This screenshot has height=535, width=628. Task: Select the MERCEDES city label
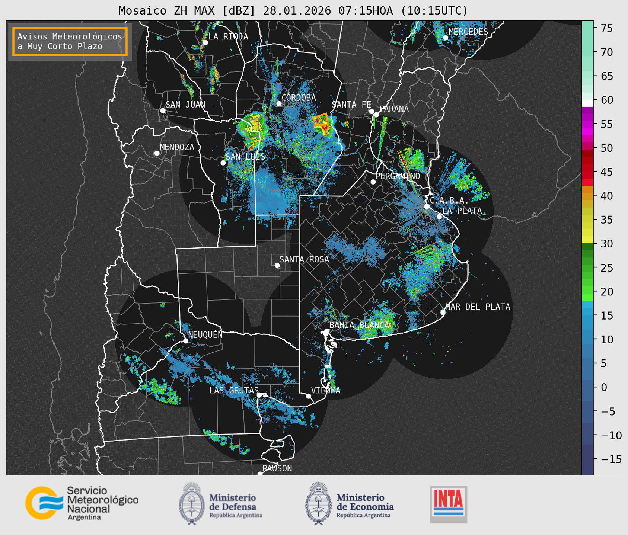point(468,32)
